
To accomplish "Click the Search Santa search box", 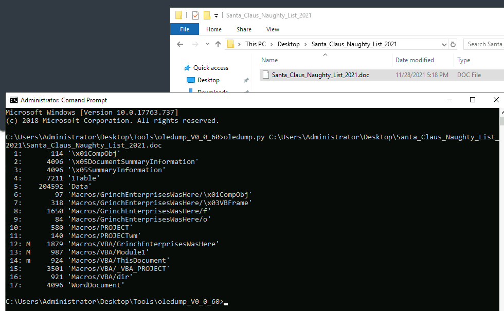I will click(484, 44).
